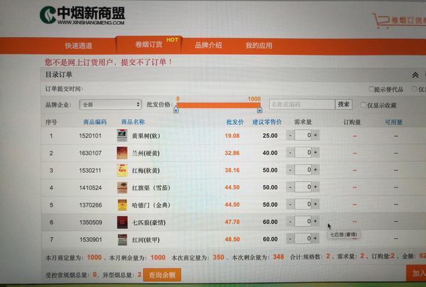Select product code 1370266
Screen dimensions: 426x287
91,205
